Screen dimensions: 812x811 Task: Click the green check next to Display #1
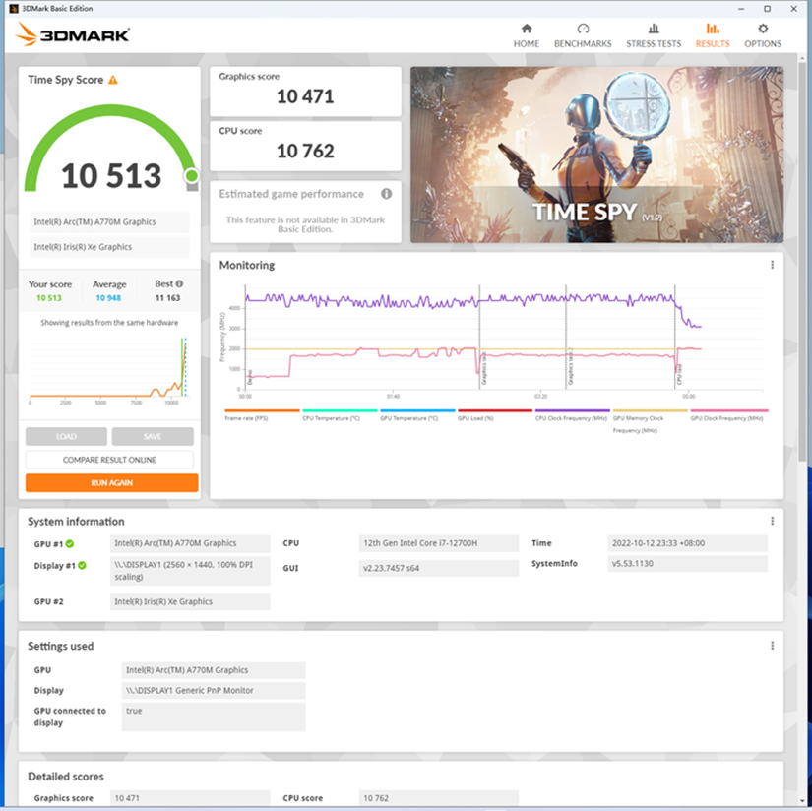(82, 566)
